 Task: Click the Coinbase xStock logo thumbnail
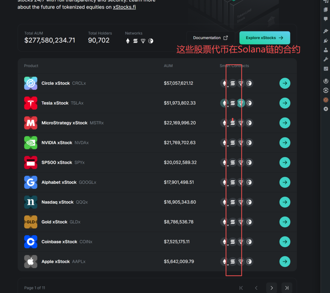click(x=31, y=242)
